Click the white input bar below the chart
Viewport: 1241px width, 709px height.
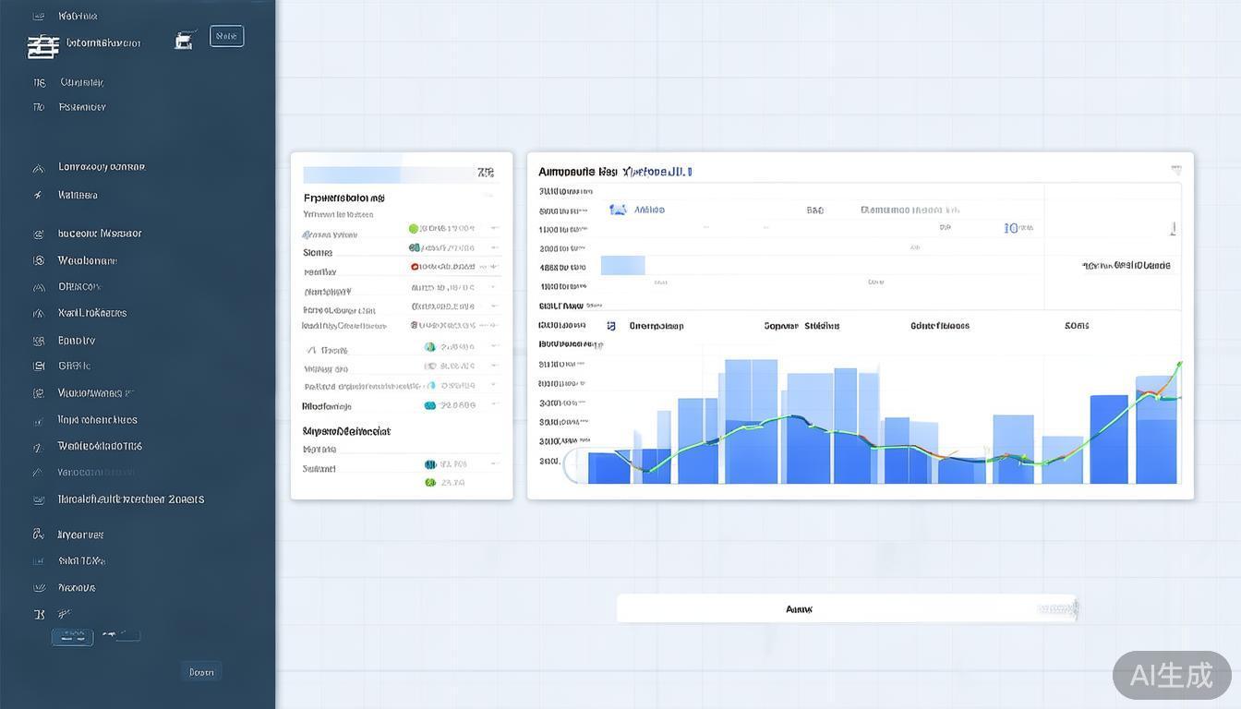click(846, 609)
